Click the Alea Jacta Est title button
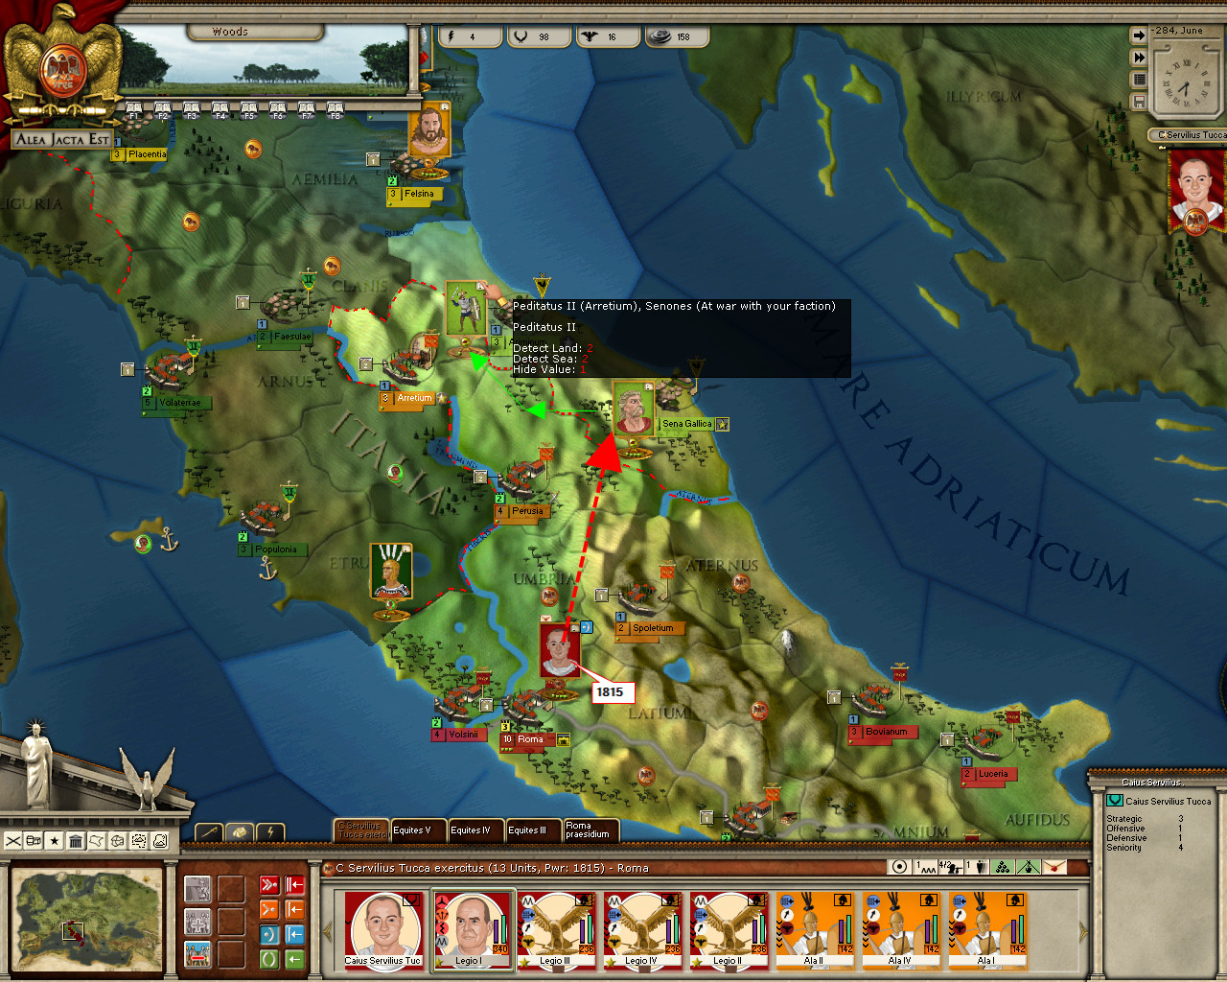The height and width of the screenshot is (982, 1227). pos(62,140)
